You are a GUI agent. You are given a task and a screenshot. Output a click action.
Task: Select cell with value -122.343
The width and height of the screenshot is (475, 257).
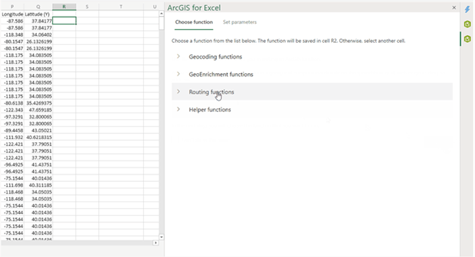pyautogui.click(x=12, y=110)
